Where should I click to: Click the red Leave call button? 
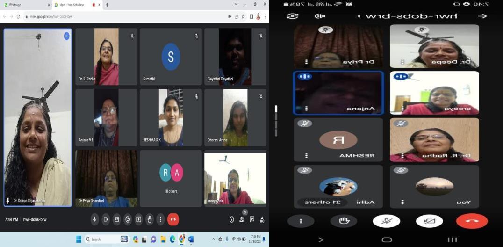point(173,219)
